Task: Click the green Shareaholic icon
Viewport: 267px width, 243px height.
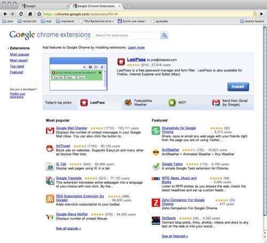Action: click(x=156, y=131)
